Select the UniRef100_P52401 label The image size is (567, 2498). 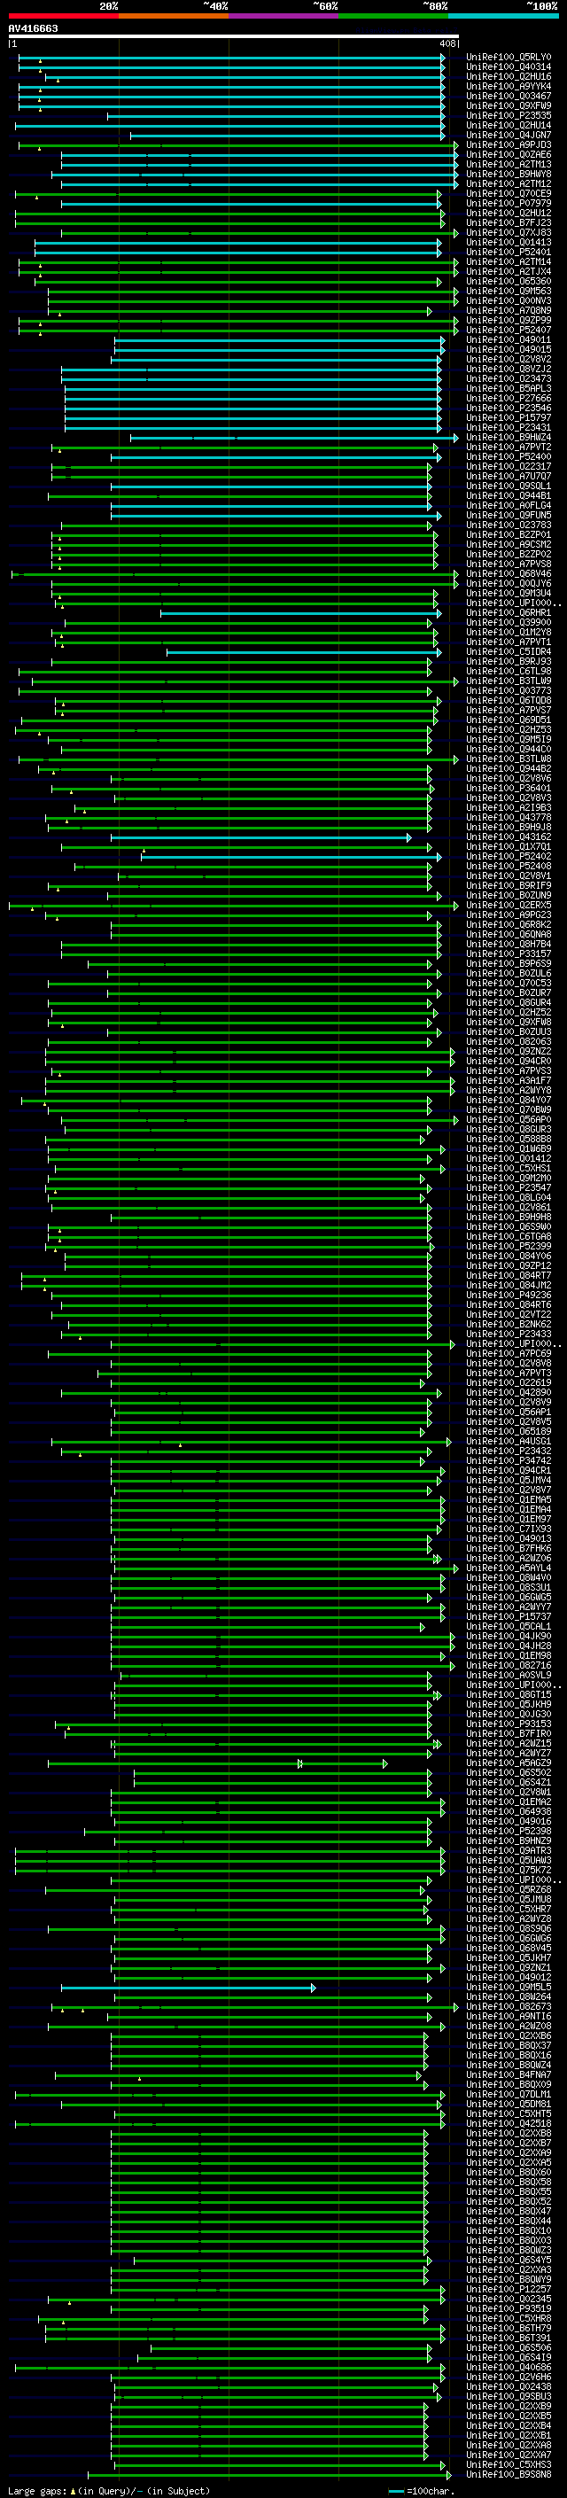[509, 253]
